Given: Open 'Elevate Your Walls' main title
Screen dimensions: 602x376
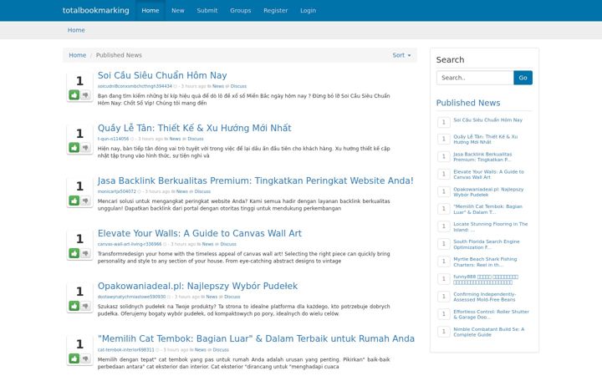Looking at the screenshot, I should (200, 233).
